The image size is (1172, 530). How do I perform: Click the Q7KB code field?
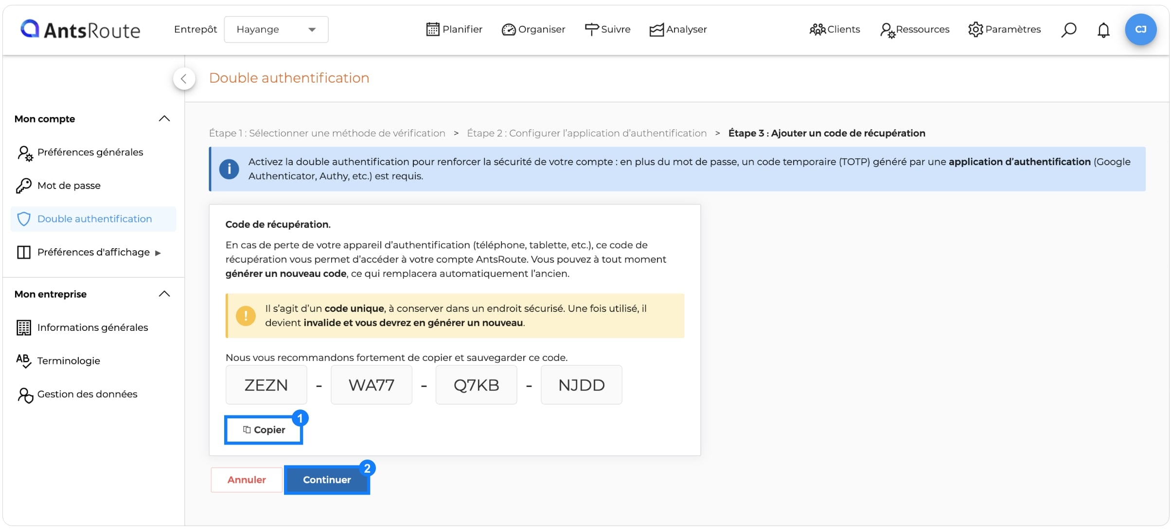pyautogui.click(x=477, y=385)
